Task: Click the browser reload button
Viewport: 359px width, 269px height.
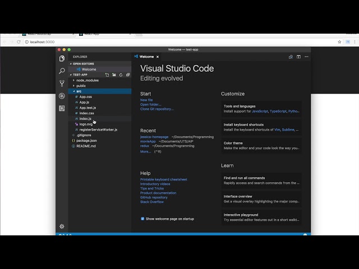Action: pyautogui.click(x=19, y=42)
